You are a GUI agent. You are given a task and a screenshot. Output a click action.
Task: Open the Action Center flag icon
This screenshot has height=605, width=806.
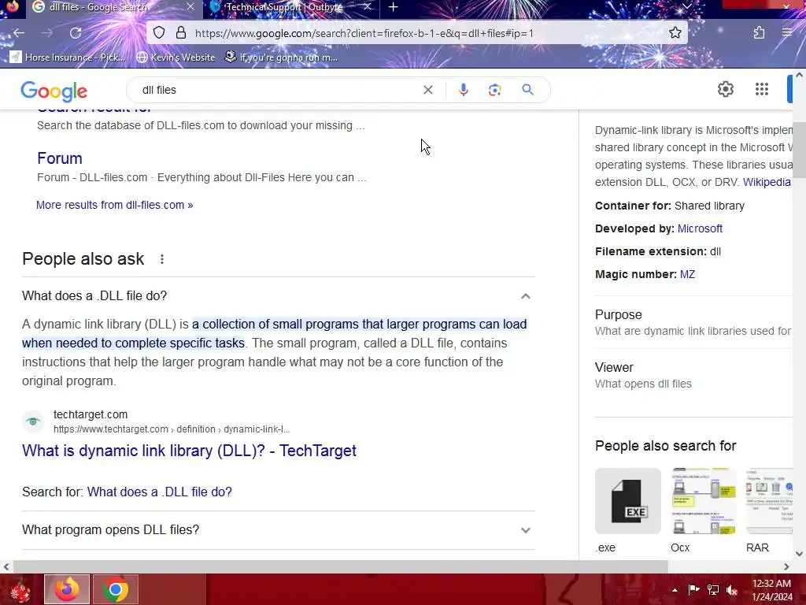(693, 590)
